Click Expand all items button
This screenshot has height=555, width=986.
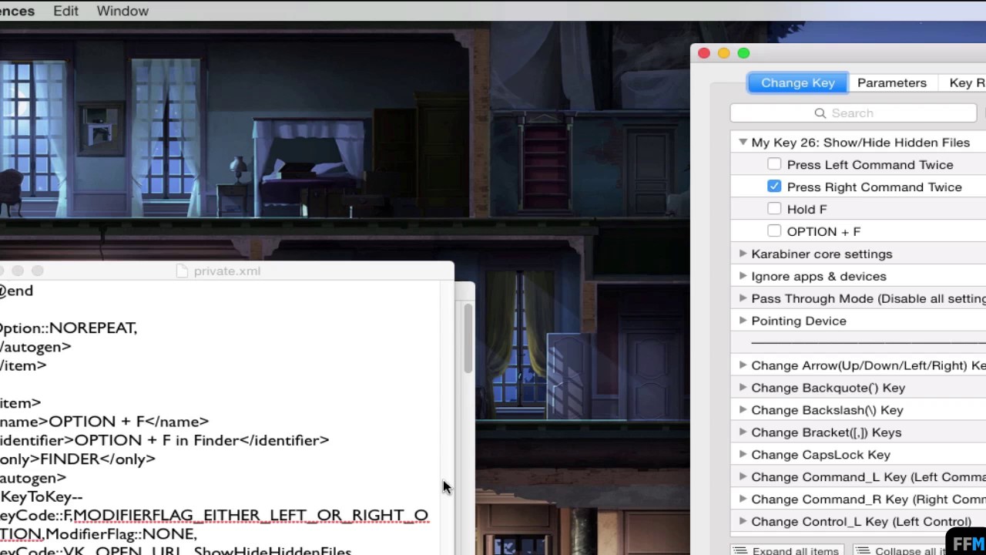pyautogui.click(x=787, y=550)
